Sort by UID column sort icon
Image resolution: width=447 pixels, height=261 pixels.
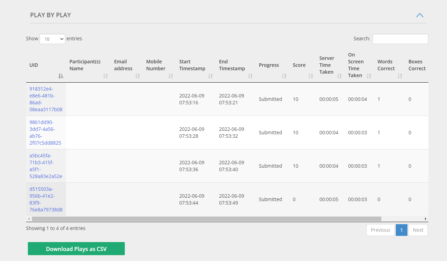point(61,76)
